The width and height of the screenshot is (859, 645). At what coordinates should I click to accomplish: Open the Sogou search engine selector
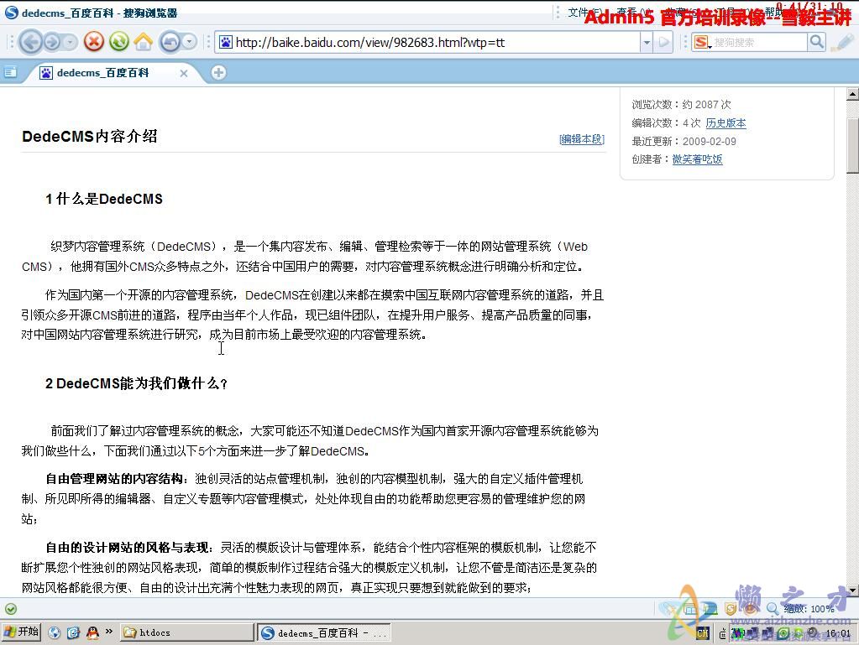[702, 42]
